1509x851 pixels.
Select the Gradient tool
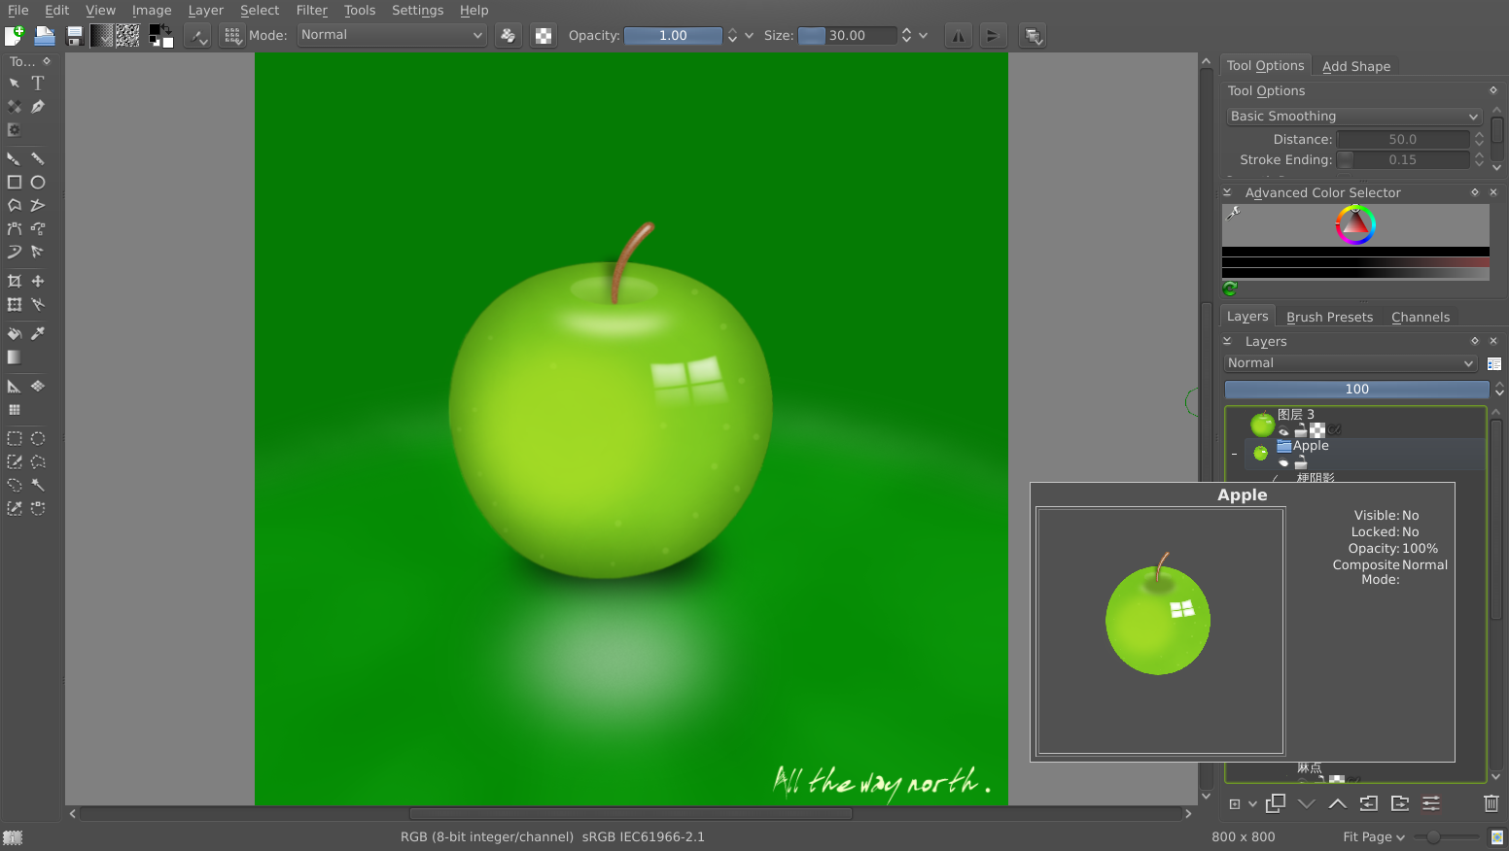pyautogui.click(x=15, y=357)
